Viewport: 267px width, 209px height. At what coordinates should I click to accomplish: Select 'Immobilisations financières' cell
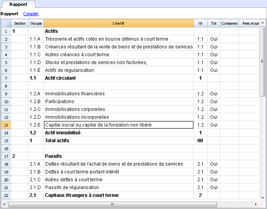click(x=118, y=94)
